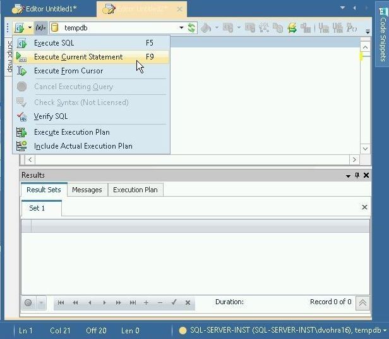Click the (x)= variables toolbar icon
The height and width of the screenshot is (339, 389).
pos(40,28)
